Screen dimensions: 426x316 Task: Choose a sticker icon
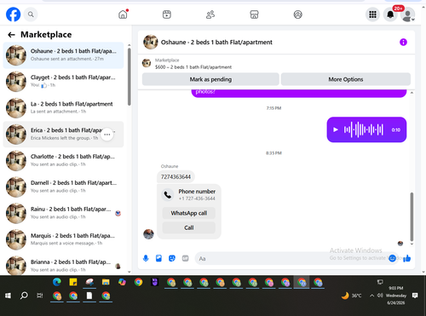[172, 258]
